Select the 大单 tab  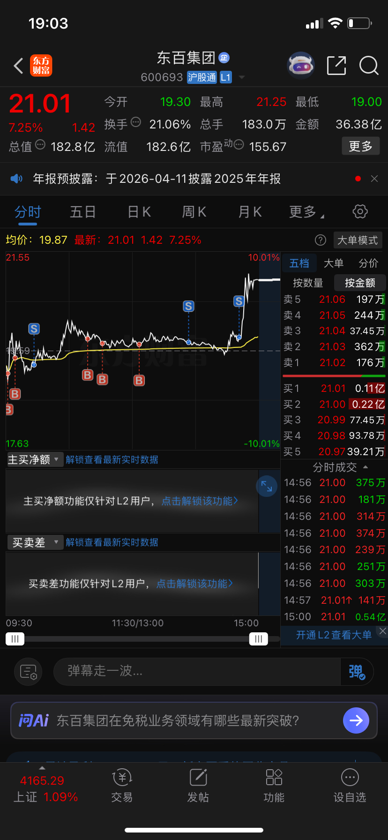click(334, 263)
